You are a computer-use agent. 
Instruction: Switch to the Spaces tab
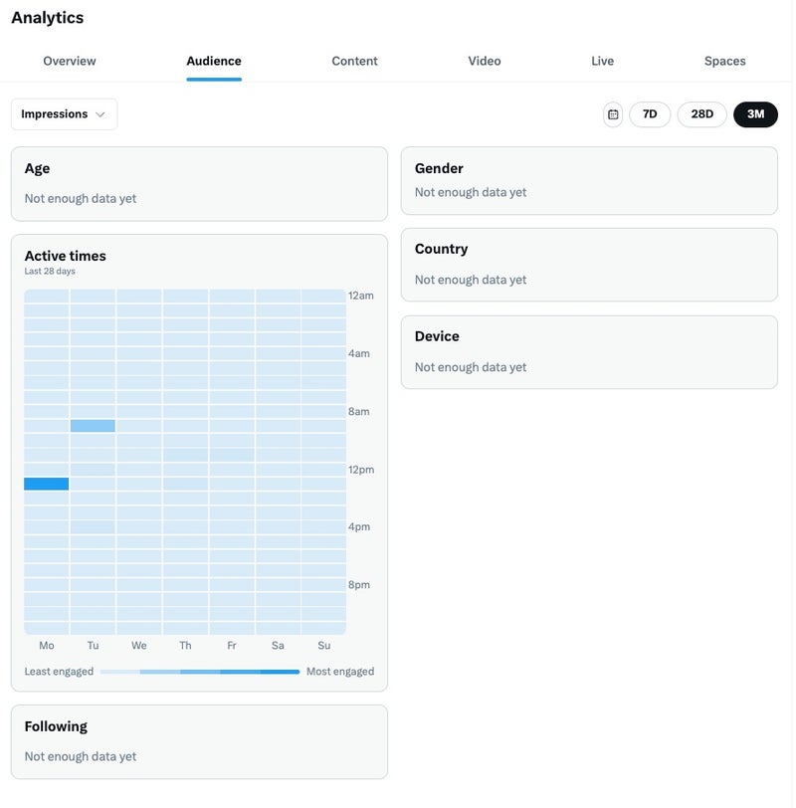point(724,61)
